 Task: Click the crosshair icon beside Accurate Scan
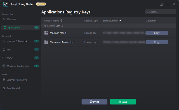tap(45, 26)
